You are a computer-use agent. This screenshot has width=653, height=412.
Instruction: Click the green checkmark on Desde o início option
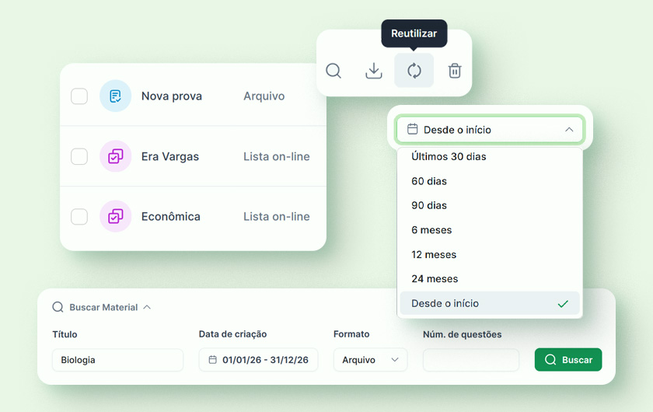[x=563, y=304]
